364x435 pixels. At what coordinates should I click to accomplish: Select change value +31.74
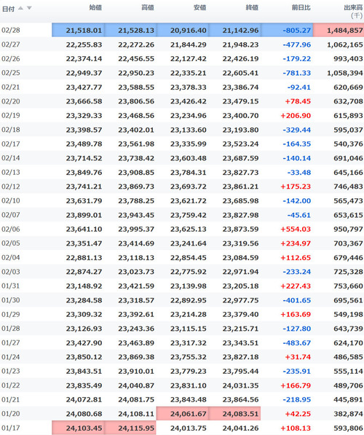(298, 357)
